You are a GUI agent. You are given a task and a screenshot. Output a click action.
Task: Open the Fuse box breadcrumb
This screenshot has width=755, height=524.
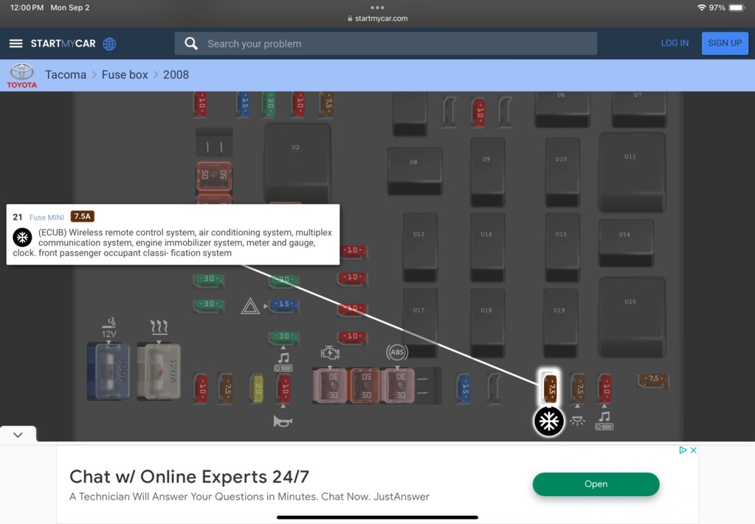125,75
